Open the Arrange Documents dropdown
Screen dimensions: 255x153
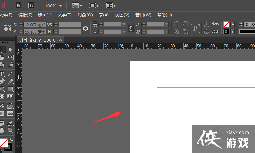pos(111,6)
